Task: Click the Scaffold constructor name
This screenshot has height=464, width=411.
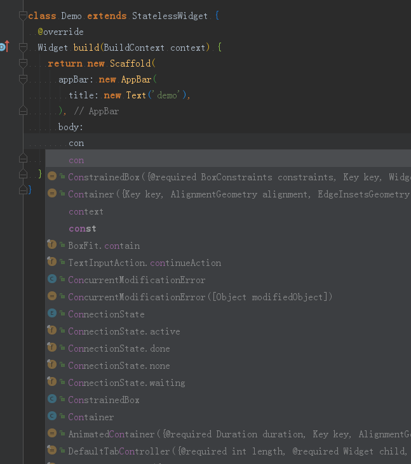Action: pos(130,63)
